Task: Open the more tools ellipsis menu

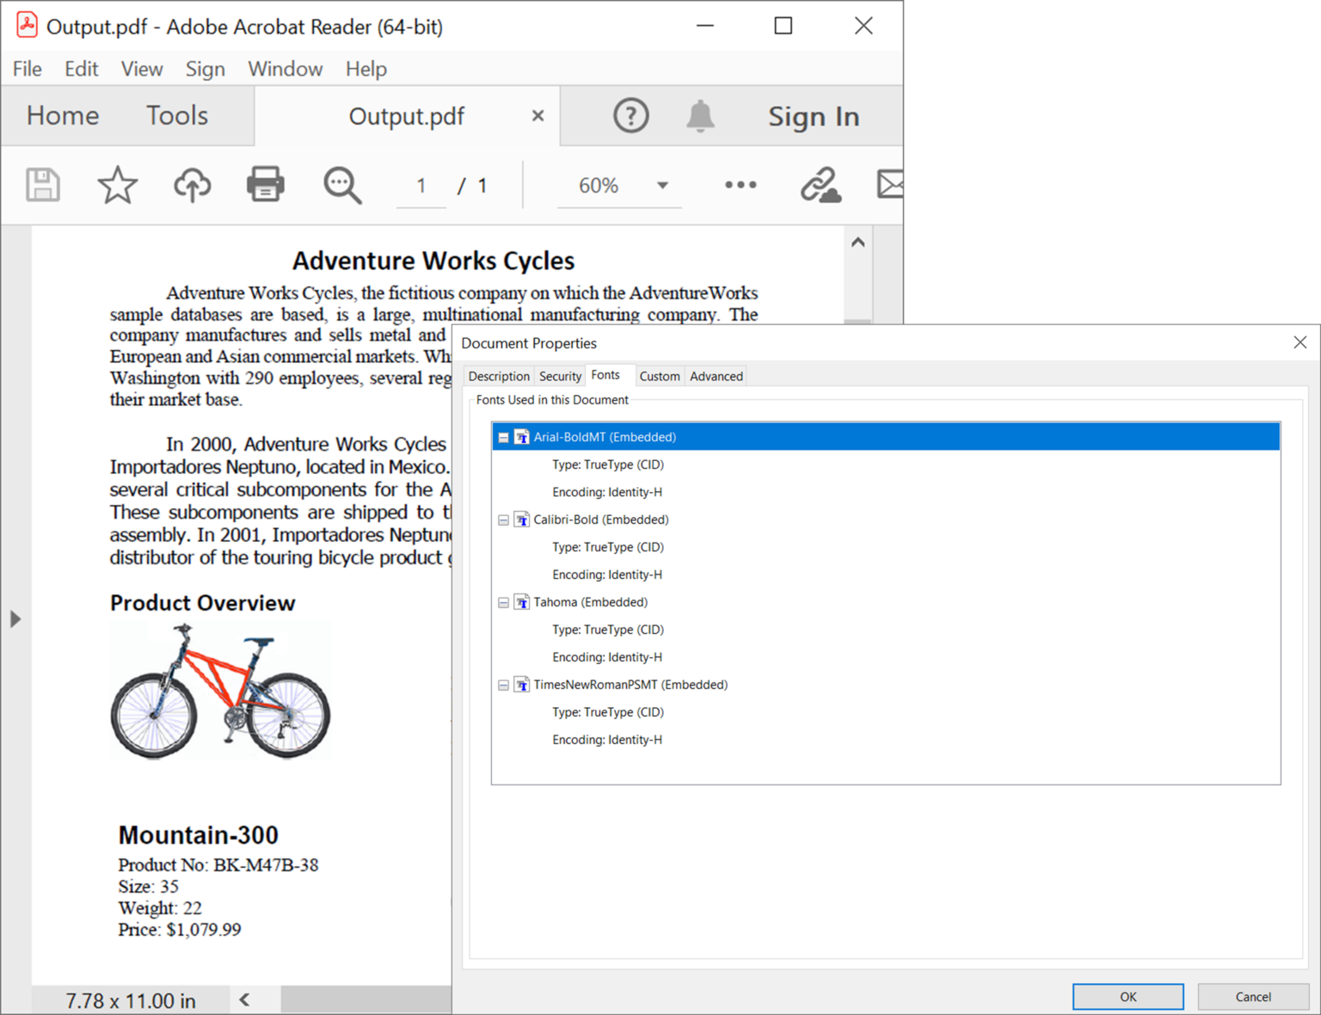Action: coord(740,184)
